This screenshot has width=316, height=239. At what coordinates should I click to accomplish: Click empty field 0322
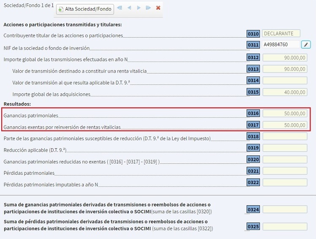tap(285, 182)
